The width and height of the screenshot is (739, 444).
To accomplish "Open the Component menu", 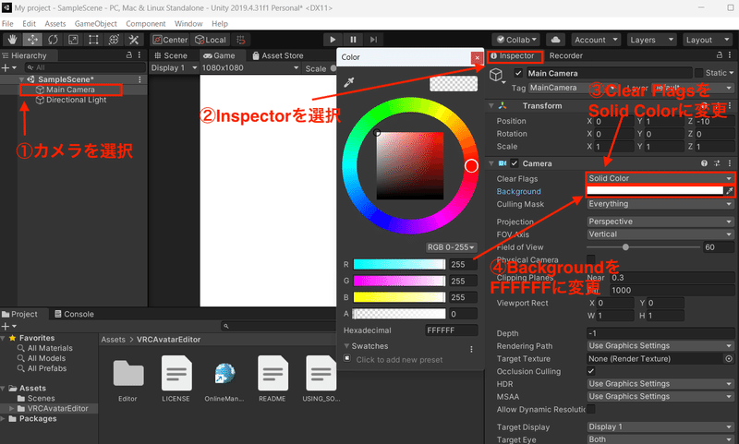I will pos(146,24).
